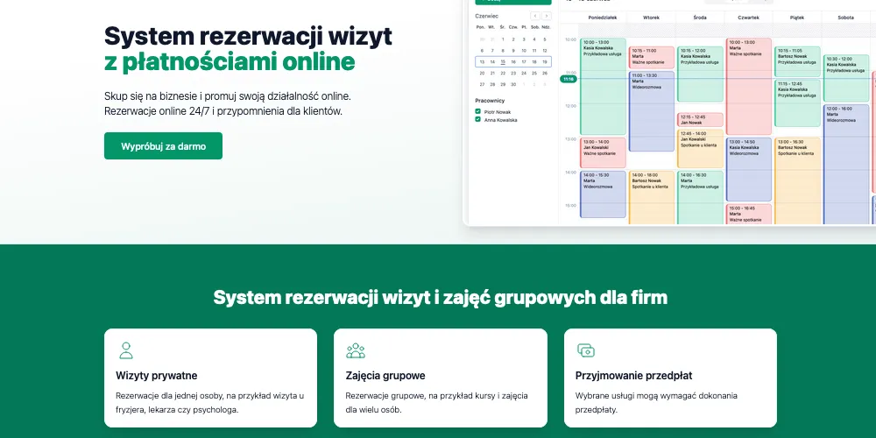This screenshot has width=876, height=438.
Task: Open the Wizyty prywatne card heading
Action: coord(157,376)
